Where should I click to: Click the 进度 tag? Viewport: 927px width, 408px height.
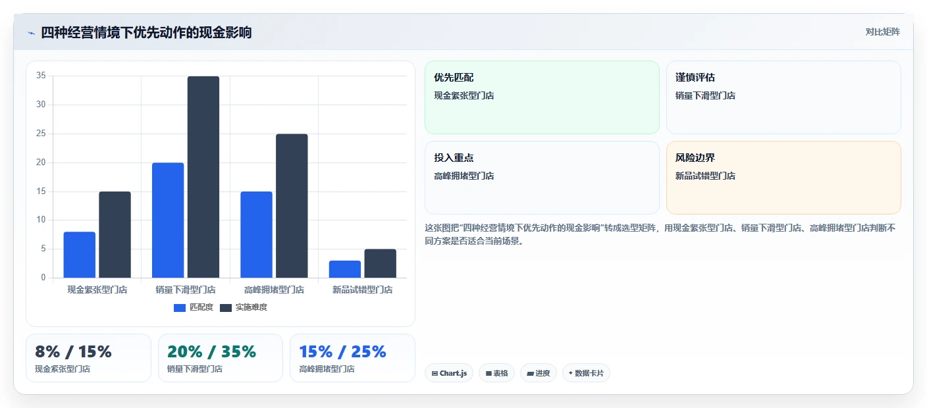tap(539, 373)
